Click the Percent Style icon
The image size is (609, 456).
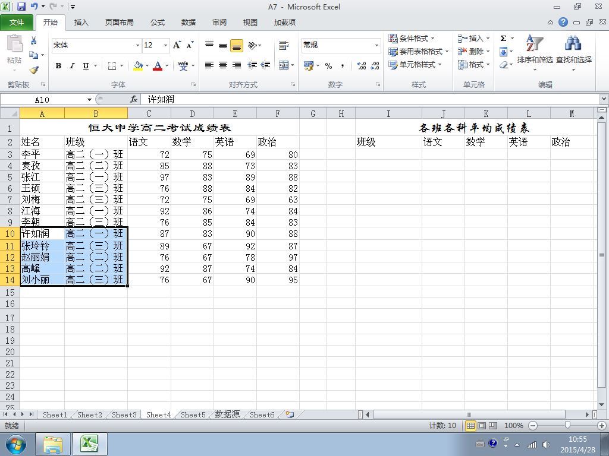pos(328,66)
